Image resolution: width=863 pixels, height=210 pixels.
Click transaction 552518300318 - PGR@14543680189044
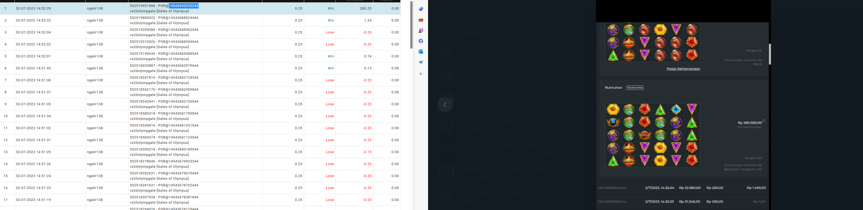click(164, 149)
